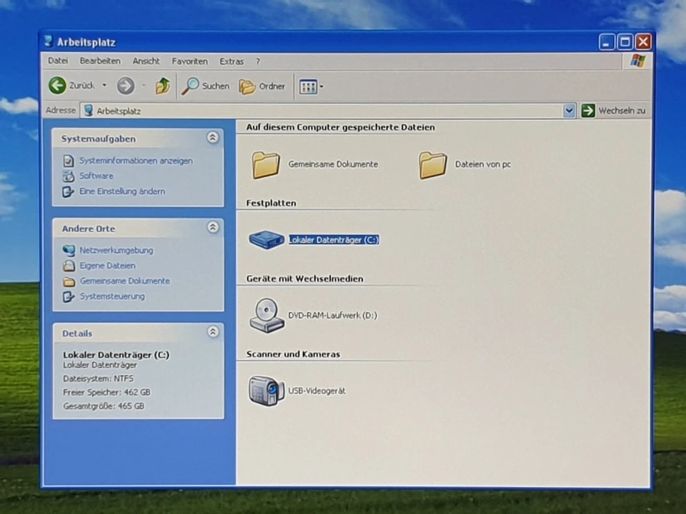Select the DVD-RAM-Laufwerk (D:) drive icon
The height and width of the screenshot is (514, 686).
tap(267, 315)
